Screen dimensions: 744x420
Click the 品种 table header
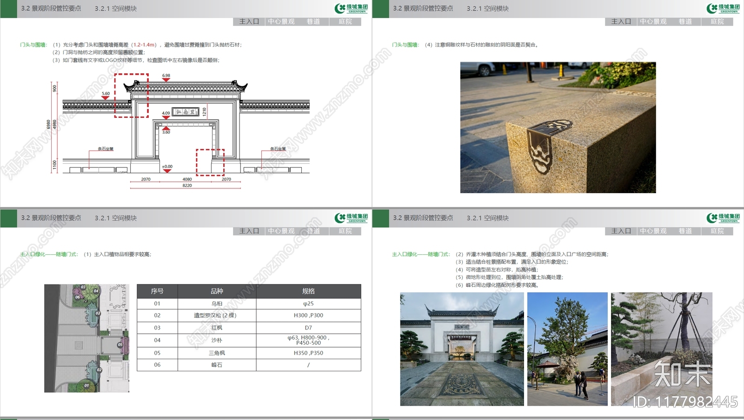coord(217,291)
